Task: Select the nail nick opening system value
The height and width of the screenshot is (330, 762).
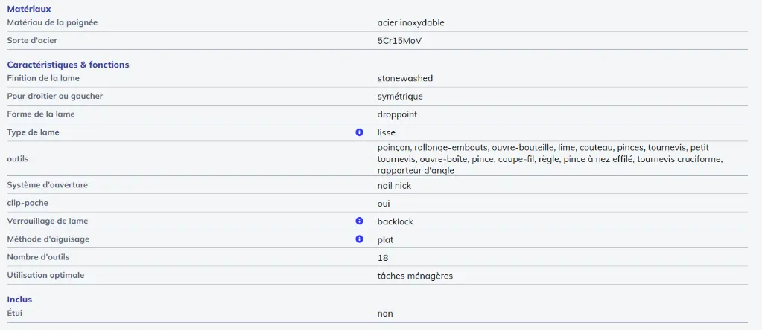Action: tap(394, 185)
